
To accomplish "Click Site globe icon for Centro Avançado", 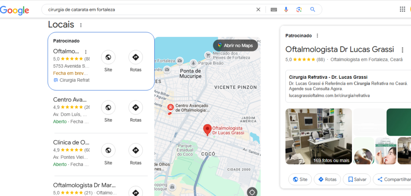I will click(x=108, y=107).
